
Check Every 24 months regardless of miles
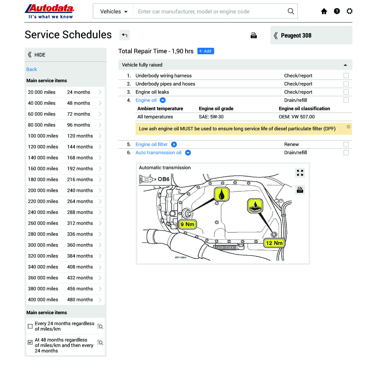point(30,326)
